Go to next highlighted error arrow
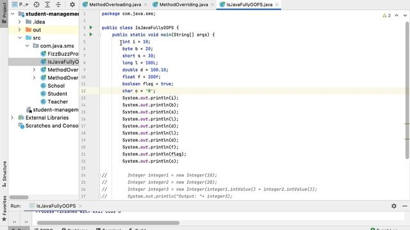The width and height of the screenshot is (410, 230). (405, 15)
